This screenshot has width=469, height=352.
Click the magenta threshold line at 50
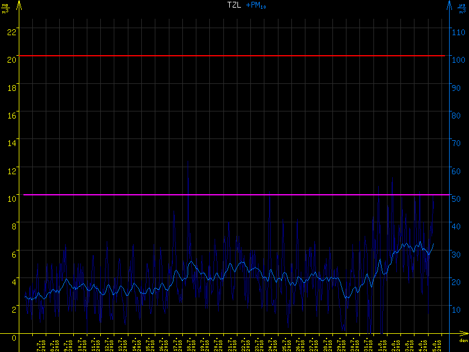click(x=235, y=195)
